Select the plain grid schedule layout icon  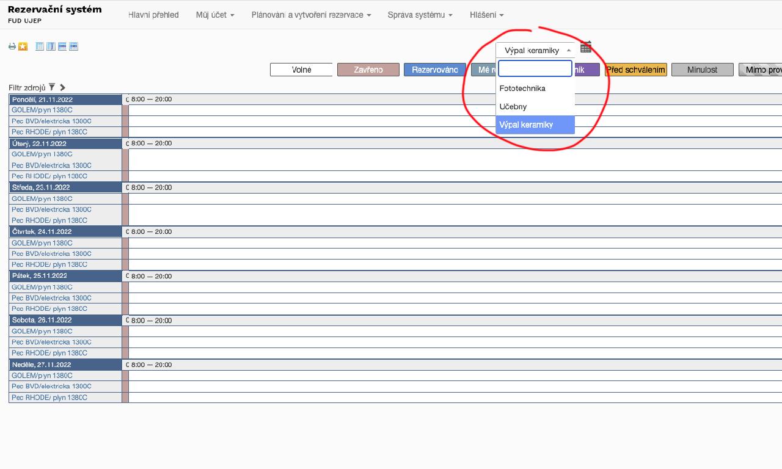click(40, 46)
